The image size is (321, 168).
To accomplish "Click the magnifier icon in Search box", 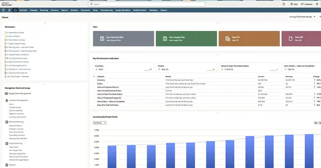I will tap(91, 4).
